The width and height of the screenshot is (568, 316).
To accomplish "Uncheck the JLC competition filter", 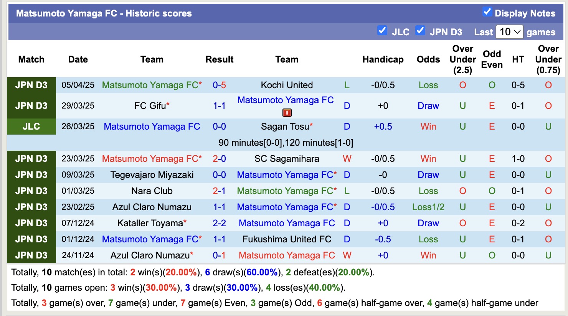I will pyautogui.click(x=382, y=31).
